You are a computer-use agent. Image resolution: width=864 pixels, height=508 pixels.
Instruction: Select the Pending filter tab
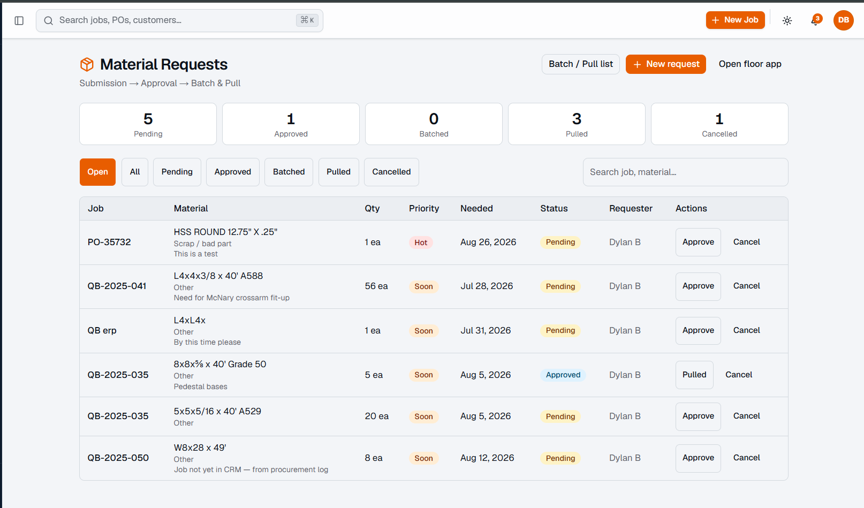[x=177, y=172]
